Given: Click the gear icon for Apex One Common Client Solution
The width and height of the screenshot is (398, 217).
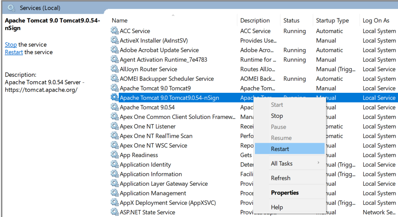Looking at the screenshot, I should 115,117.
